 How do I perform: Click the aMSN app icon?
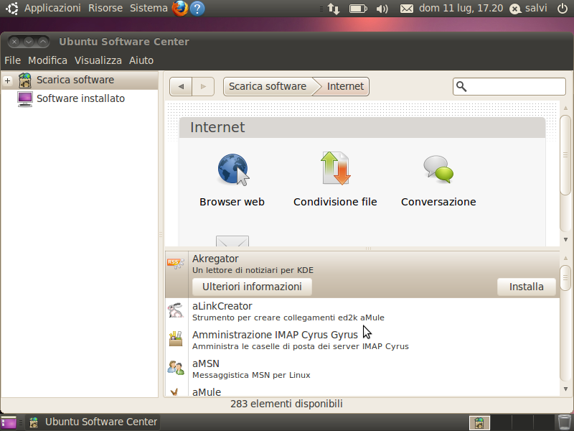pos(176,368)
